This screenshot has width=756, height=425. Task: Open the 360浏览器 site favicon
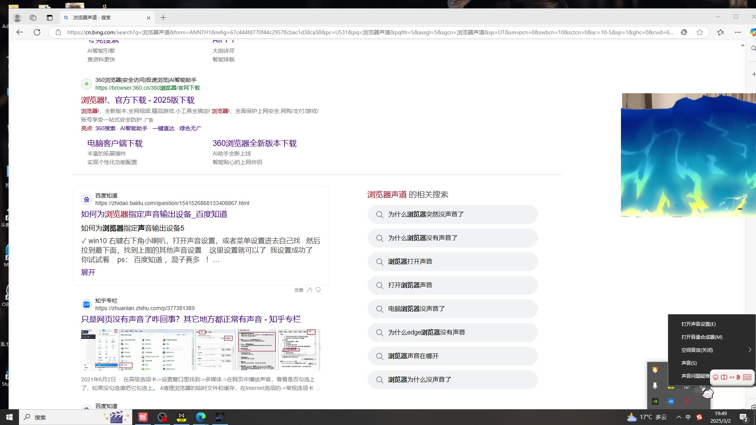(x=87, y=84)
